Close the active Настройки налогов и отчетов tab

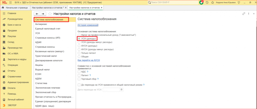101,8
